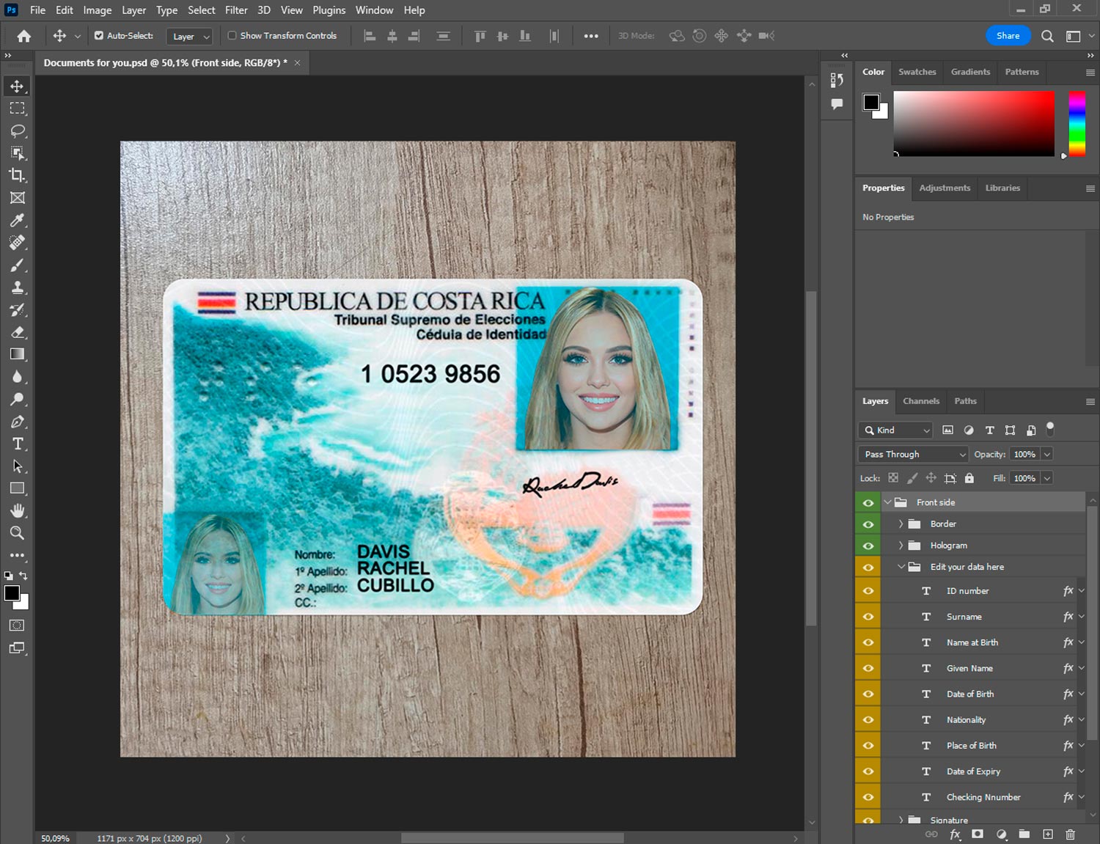Click the foreground color swatch in Color panel
Image resolution: width=1100 pixels, height=844 pixels.
[x=871, y=102]
